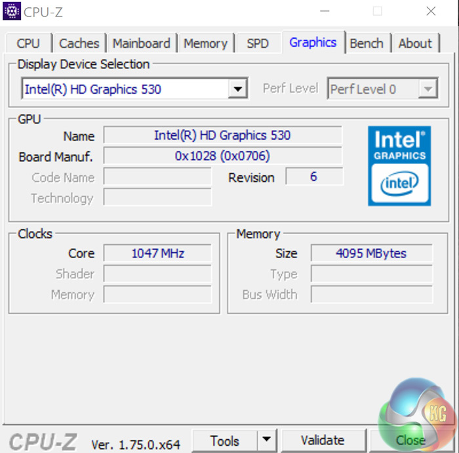Switch to the Bench tab
The width and height of the screenshot is (459, 453).
[367, 43]
